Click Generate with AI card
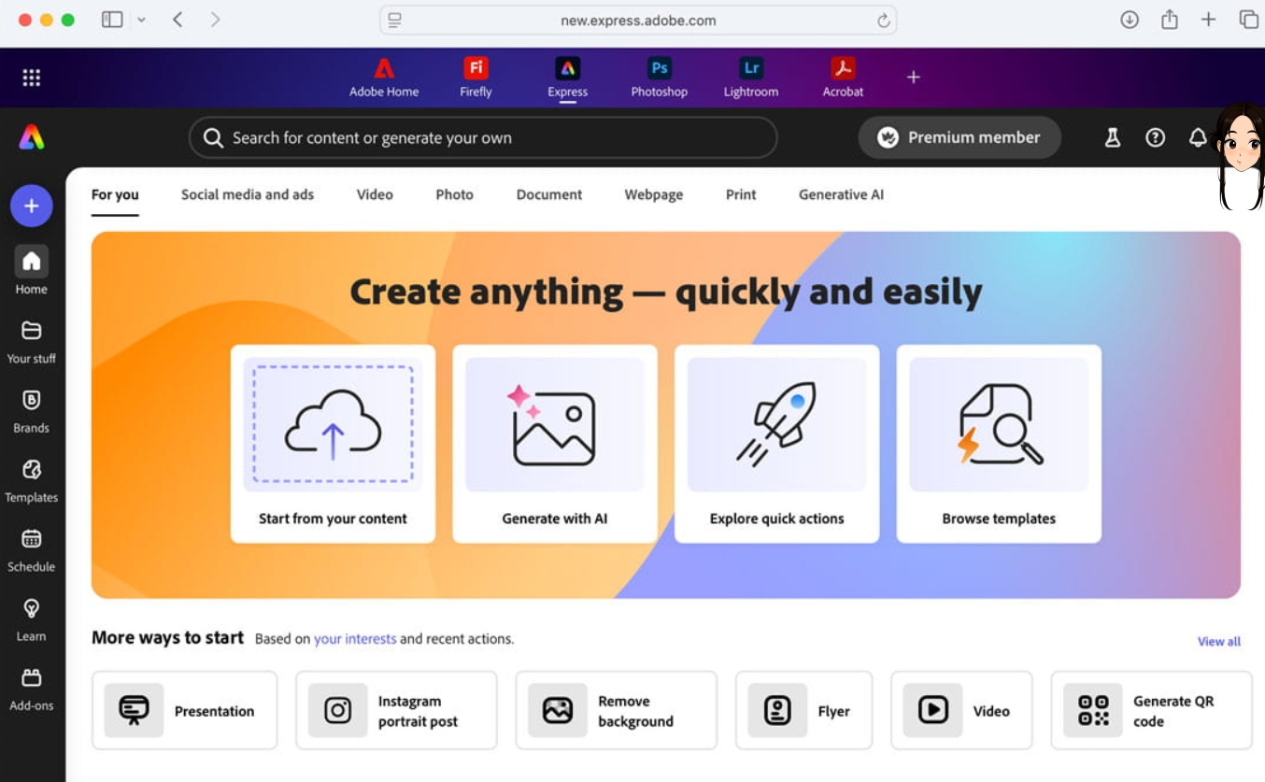 point(555,444)
